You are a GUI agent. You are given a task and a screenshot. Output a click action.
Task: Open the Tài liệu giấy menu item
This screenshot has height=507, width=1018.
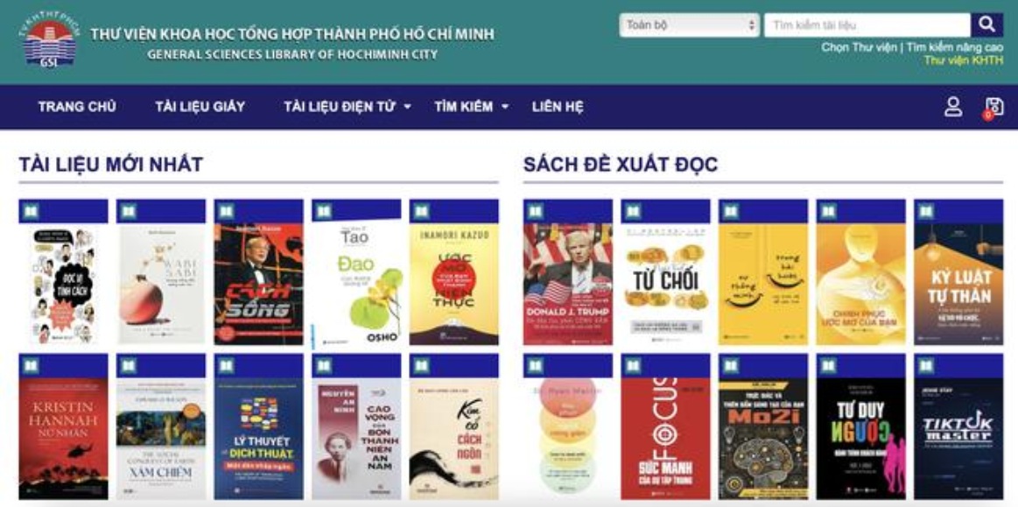click(200, 107)
